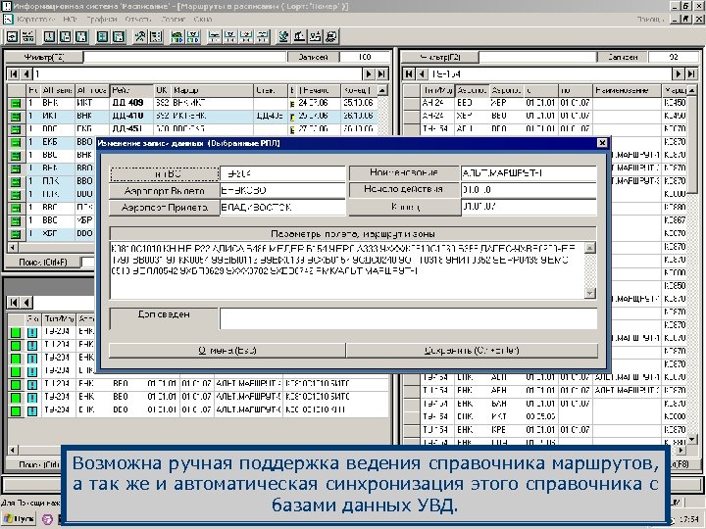Click the Отмена (Esc) button
706x529 pixels.
(227, 351)
